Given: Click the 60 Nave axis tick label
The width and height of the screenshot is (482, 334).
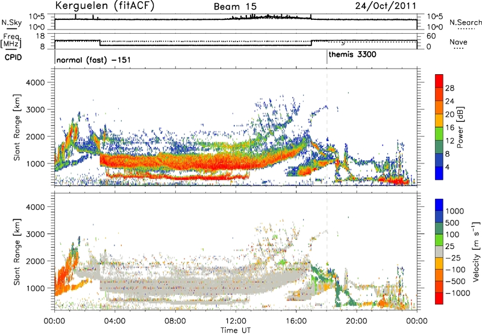Looking at the screenshot, I should pos(431,36).
